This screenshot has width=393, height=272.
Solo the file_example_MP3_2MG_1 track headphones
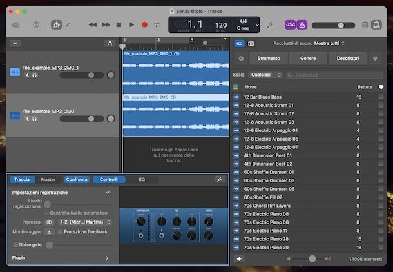[34, 75]
